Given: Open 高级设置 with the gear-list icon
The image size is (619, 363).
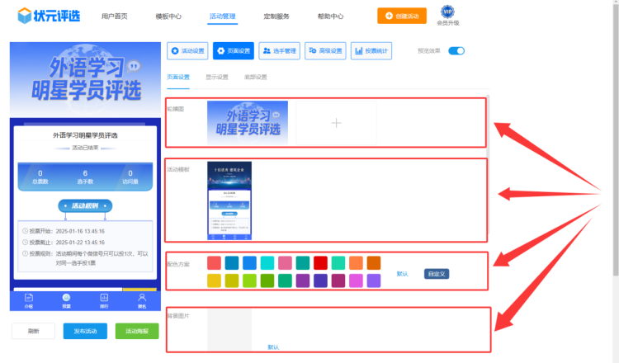Looking at the screenshot, I should pos(324,51).
